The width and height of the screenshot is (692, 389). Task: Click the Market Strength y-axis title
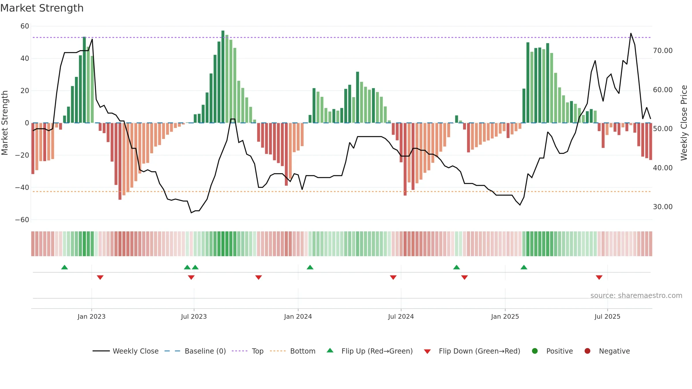click(5, 123)
